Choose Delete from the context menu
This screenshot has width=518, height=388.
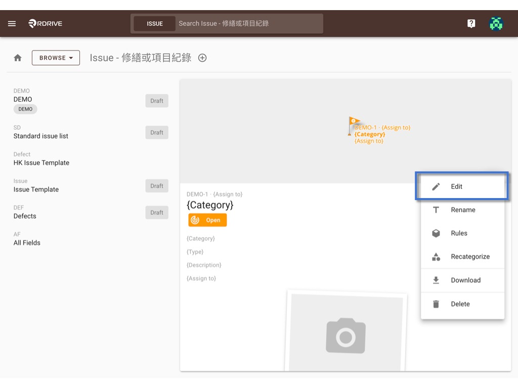pyautogui.click(x=462, y=304)
